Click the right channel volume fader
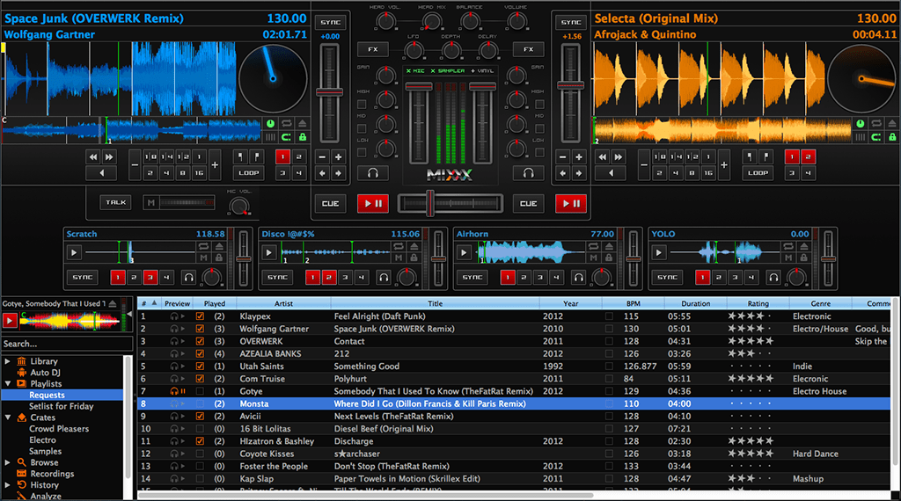Viewport: 901px width, 501px height. pyautogui.click(x=483, y=87)
